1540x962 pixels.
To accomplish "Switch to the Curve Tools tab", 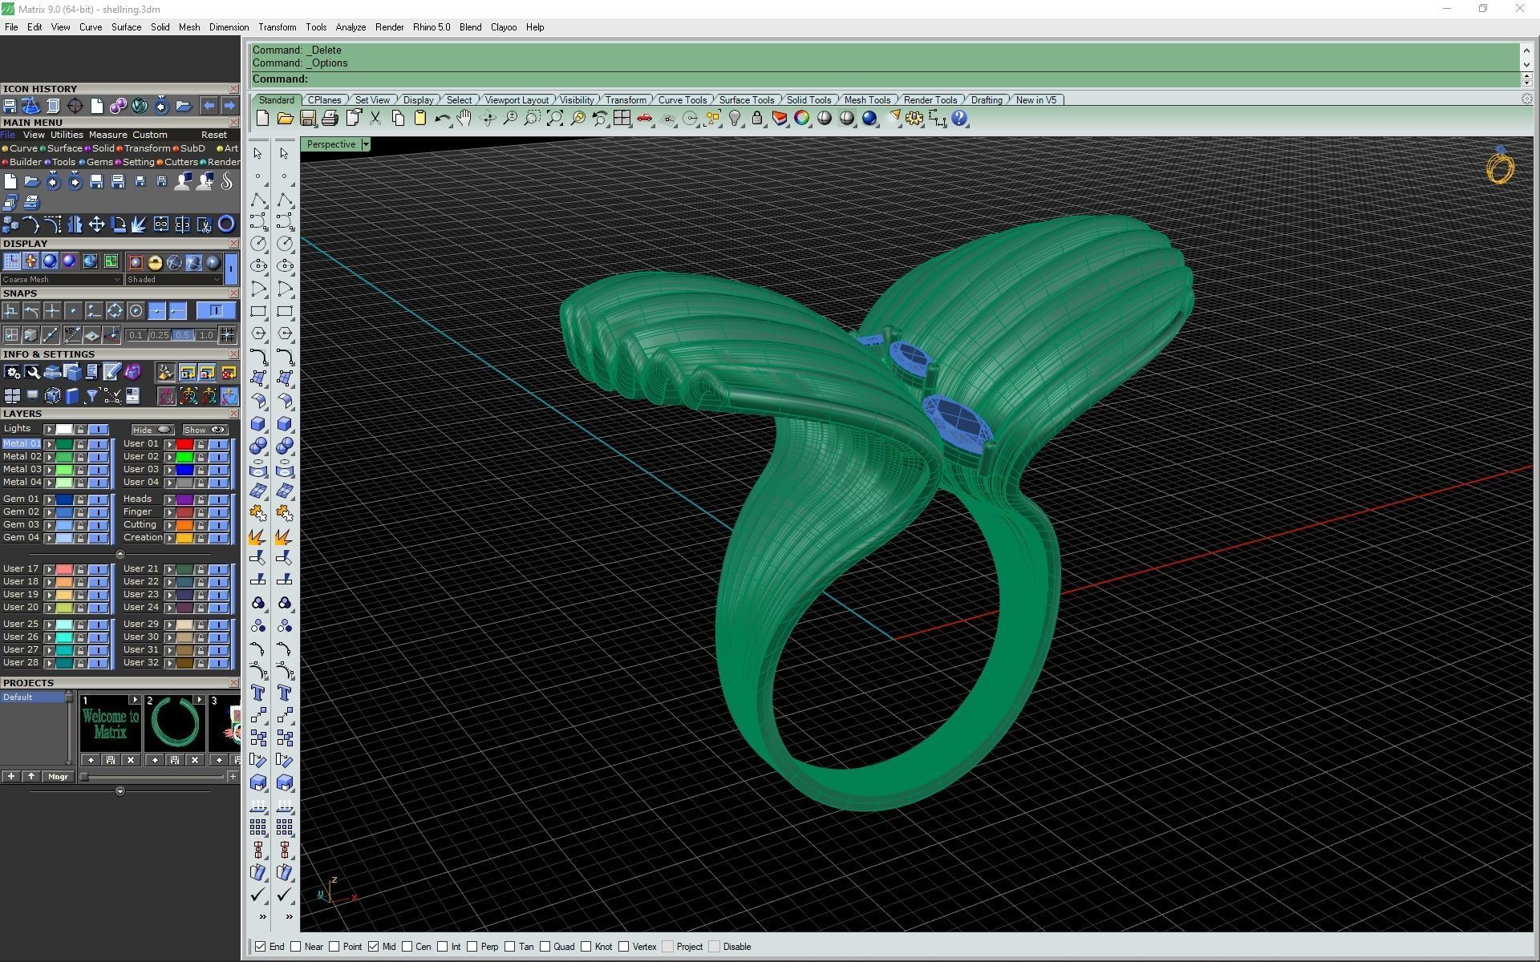I will 683,100.
